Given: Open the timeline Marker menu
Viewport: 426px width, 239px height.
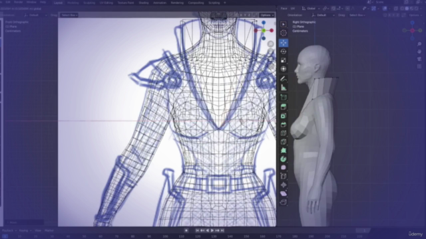Looking at the screenshot, I should [49, 230].
